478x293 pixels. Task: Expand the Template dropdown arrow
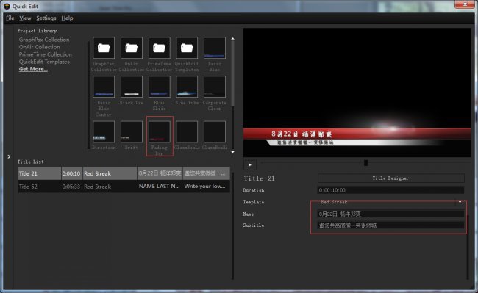[x=460, y=202]
